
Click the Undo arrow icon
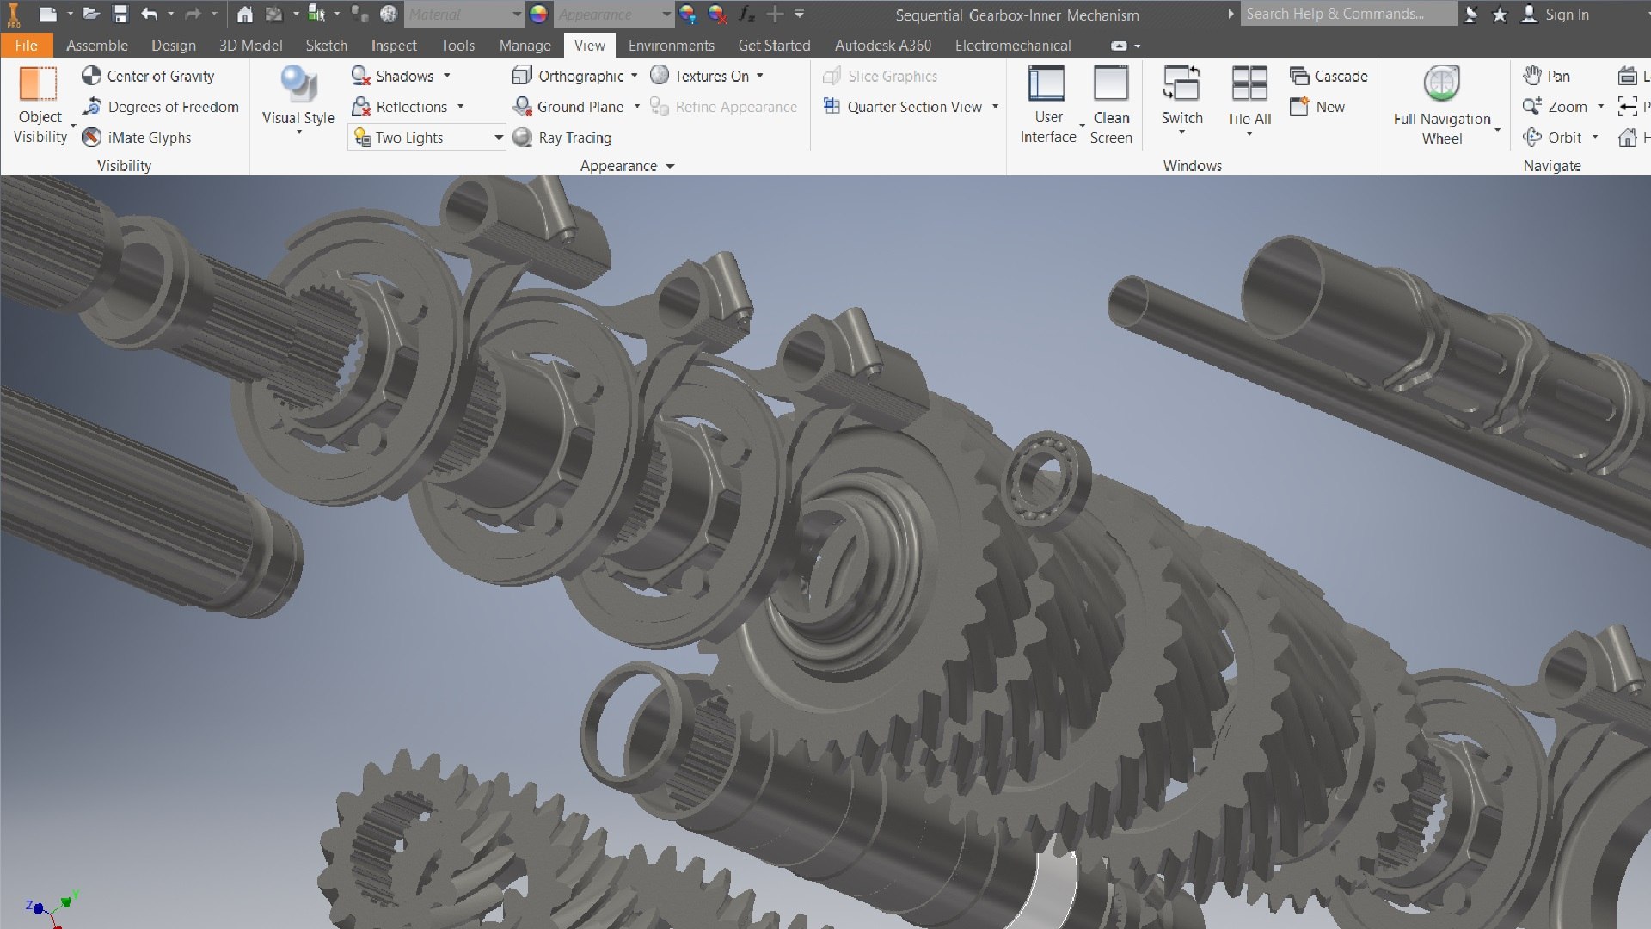(150, 14)
